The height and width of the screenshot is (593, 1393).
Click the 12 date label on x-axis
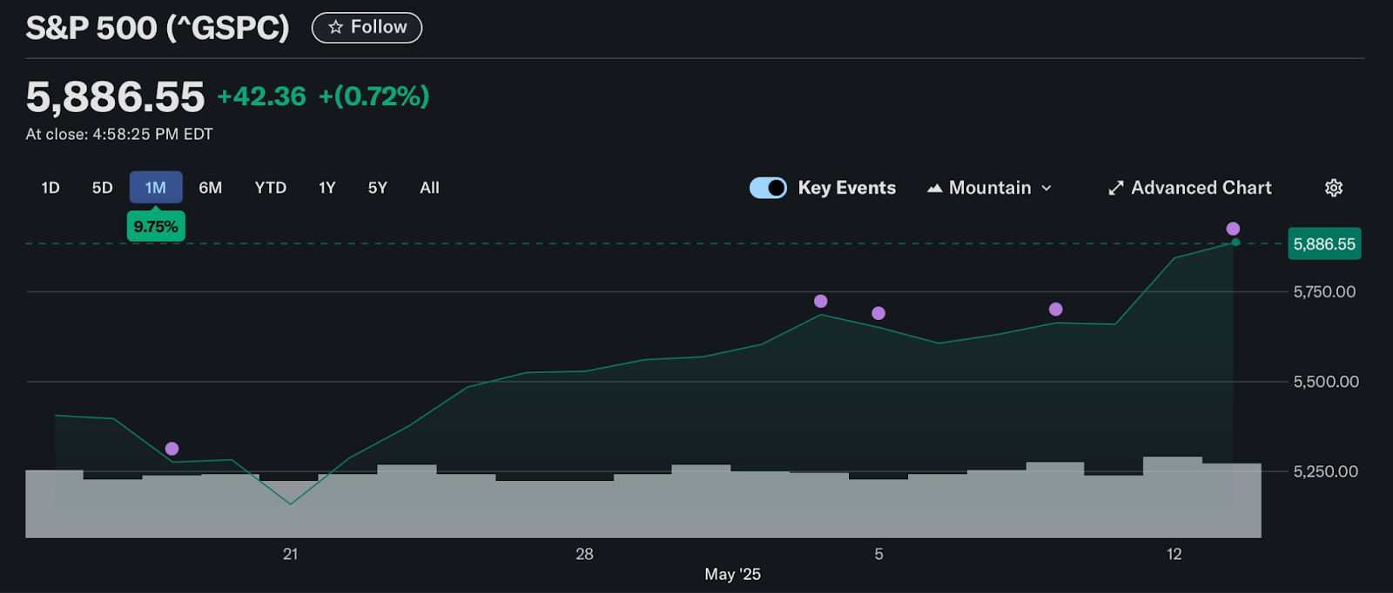click(1174, 554)
